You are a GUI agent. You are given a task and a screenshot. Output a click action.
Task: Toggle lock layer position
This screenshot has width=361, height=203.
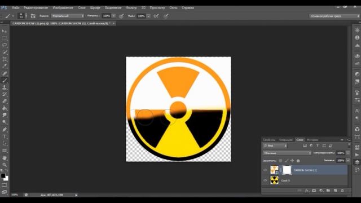click(292, 161)
